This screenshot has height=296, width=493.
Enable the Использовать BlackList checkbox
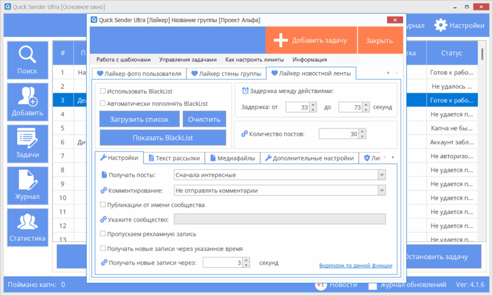(103, 91)
